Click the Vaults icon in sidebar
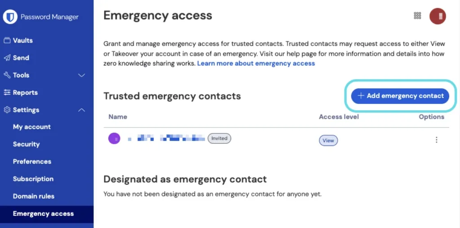 [x=7, y=40]
